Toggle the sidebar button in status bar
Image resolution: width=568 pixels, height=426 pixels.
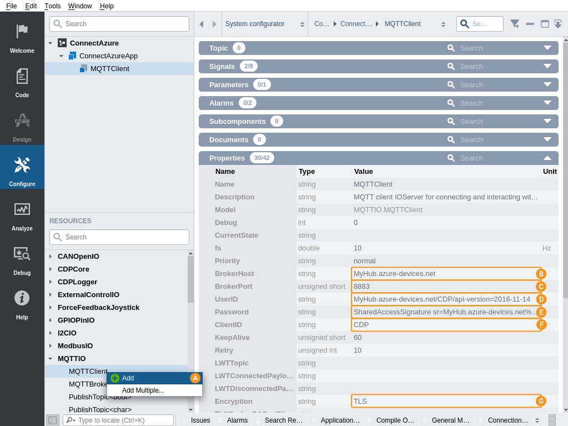(x=53, y=420)
